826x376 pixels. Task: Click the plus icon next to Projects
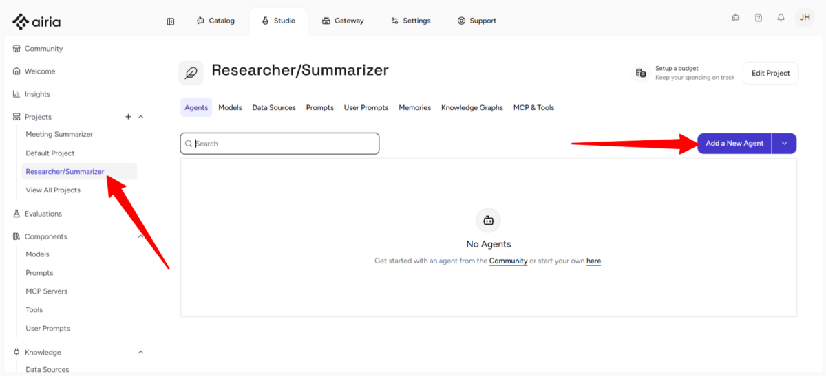pos(128,117)
